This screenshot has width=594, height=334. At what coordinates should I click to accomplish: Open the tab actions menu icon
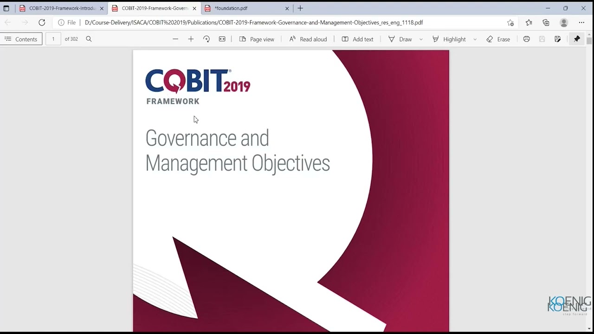pos(6,8)
